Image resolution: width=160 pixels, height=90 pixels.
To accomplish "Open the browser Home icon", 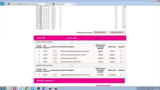I will click(154, 4).
